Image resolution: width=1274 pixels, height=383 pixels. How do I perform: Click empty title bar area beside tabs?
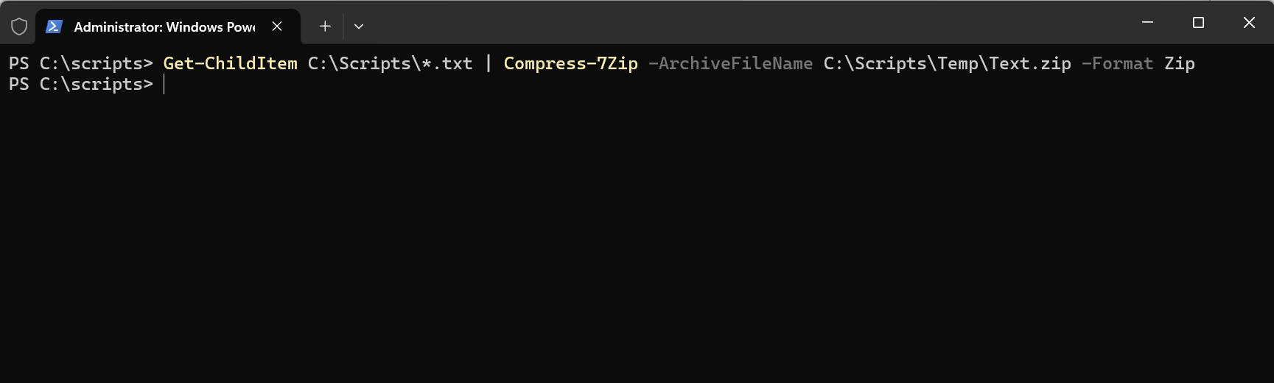(x=737, y=22)
